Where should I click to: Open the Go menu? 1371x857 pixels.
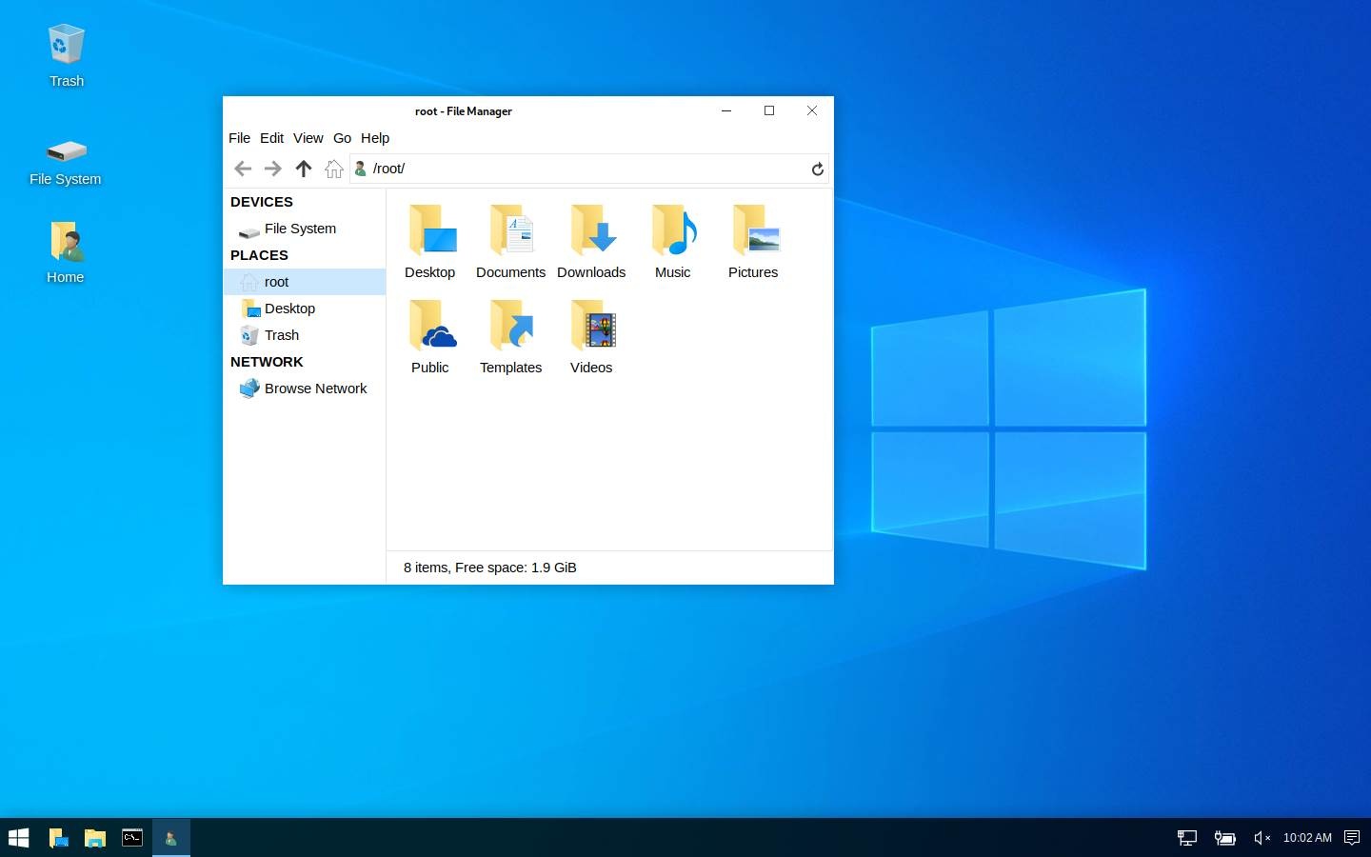342,138
